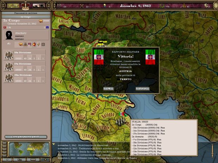Click the unknown leader silhouette portrait

9,35
